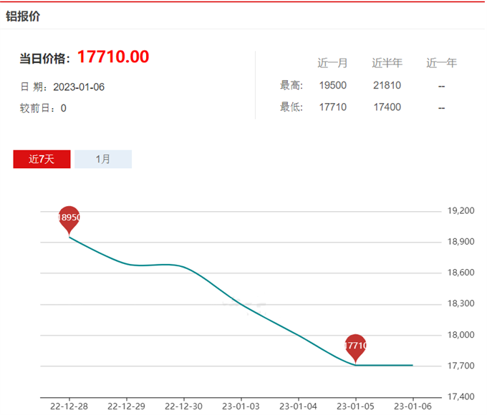This screenshot has width=487, height=415.
Task: Click the 22-12-30 date axis label
Action: click(x=183, y=406)
